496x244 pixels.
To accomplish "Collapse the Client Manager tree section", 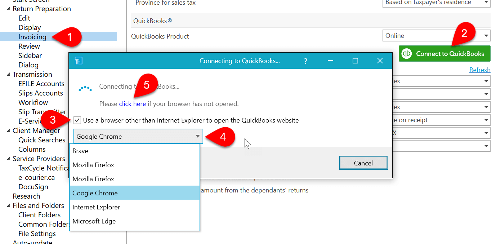I will (9, 130).
